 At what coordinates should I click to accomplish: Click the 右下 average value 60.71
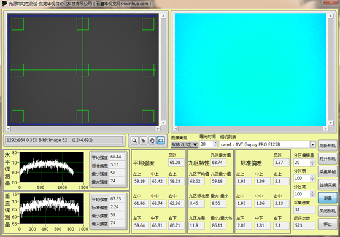[x=176, y=225]
